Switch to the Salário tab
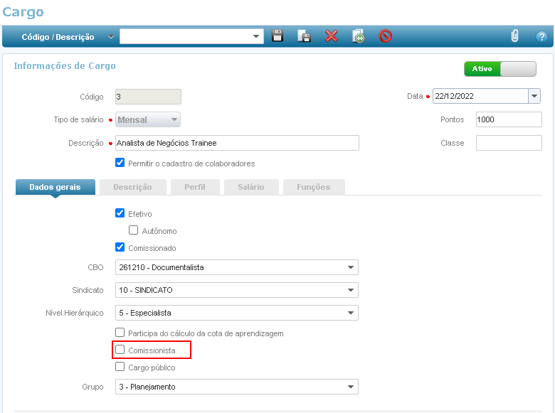This screenshot has width=555, height=413. [x=250, y=187]
